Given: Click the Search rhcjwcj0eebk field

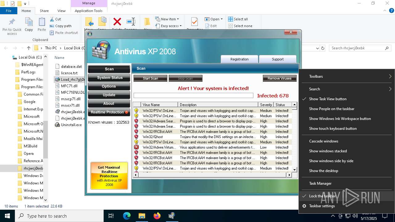Looking at the screenshot, I should (360, 48).
